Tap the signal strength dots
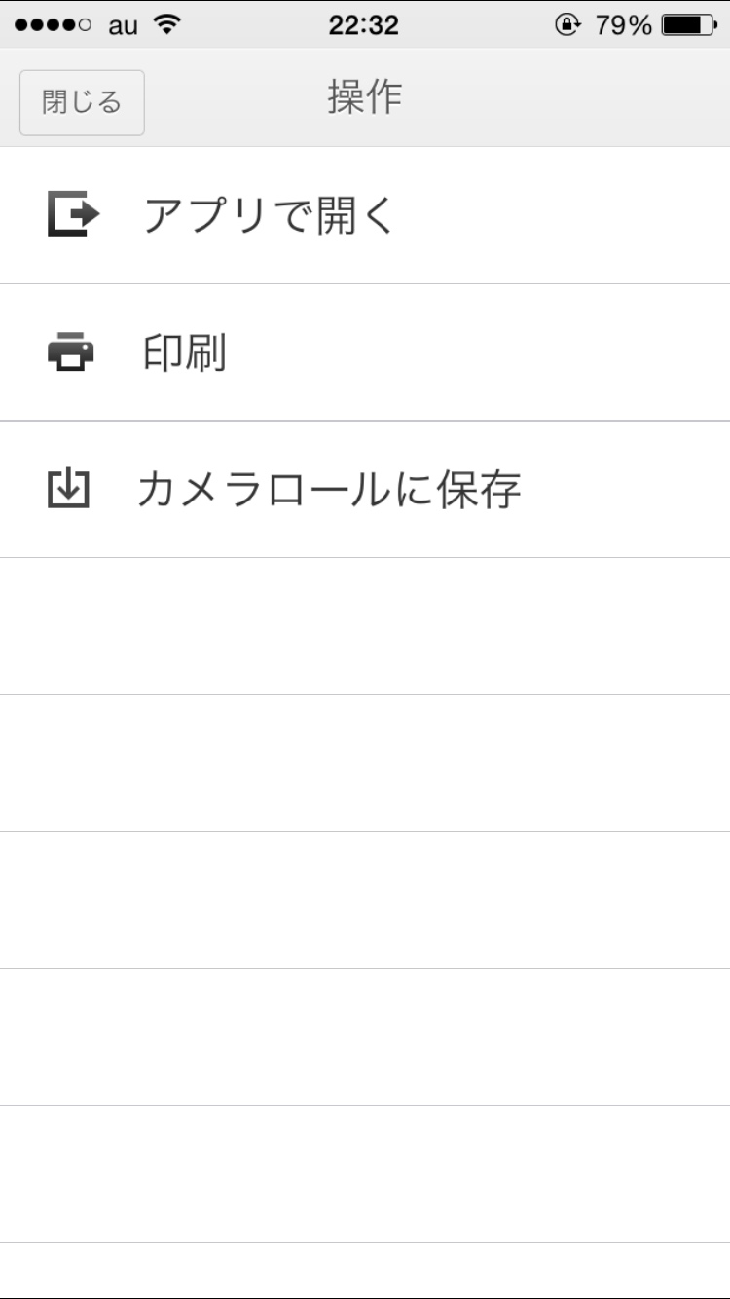 [x=54, y=25]
